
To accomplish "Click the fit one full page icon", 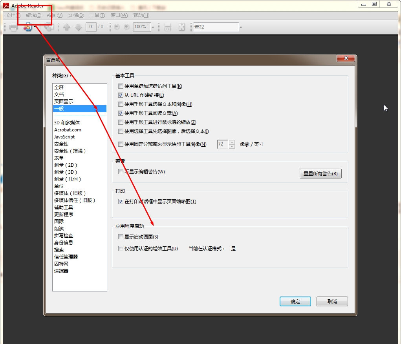I will [181, 27].
